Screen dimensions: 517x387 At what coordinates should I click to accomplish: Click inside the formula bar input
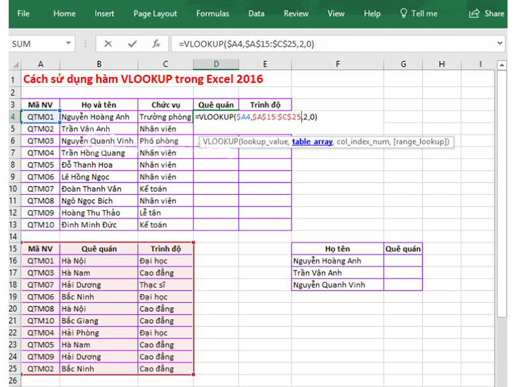(338, 44)
